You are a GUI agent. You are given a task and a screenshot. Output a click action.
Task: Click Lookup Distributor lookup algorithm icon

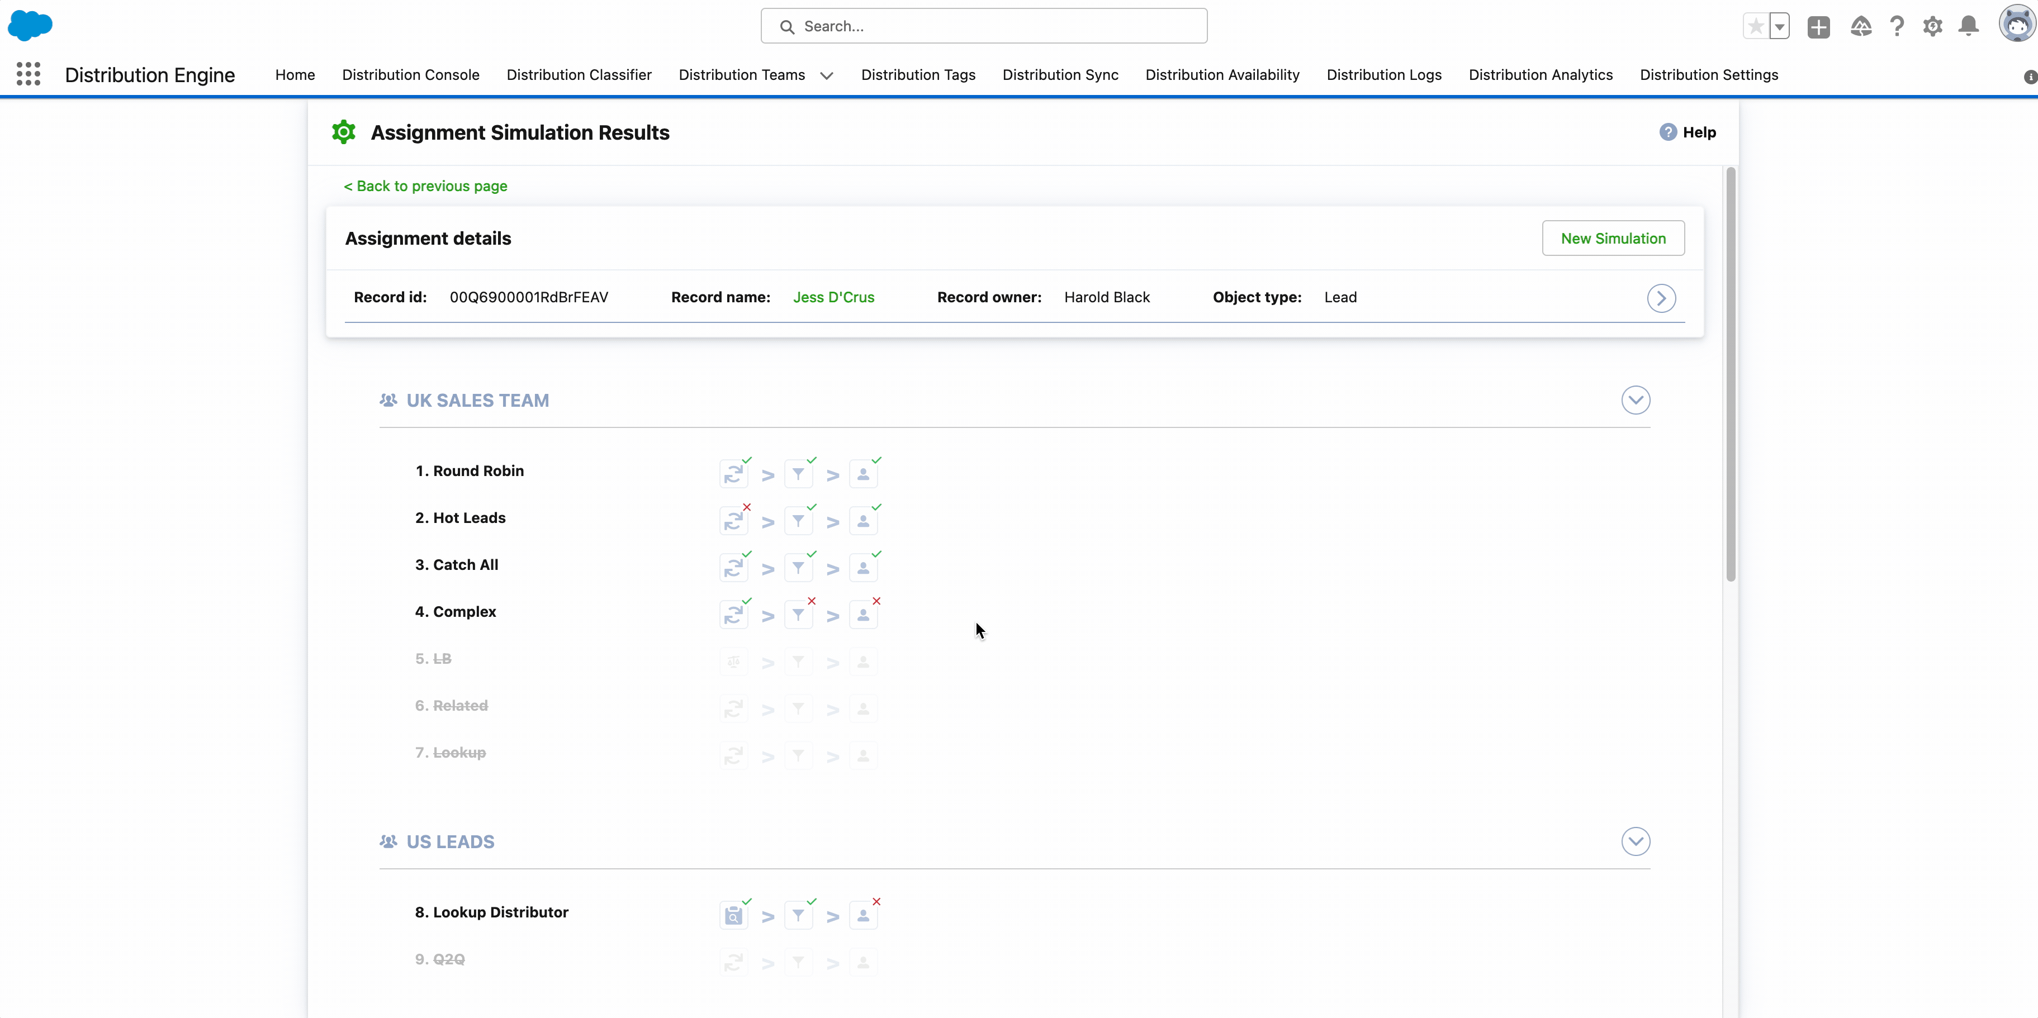tap(733, 915)
